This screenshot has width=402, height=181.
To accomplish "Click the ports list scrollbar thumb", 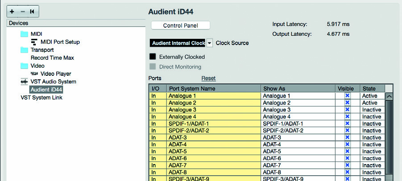I will [389, 137].
